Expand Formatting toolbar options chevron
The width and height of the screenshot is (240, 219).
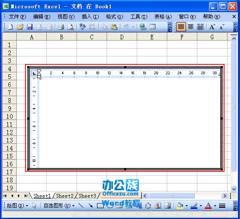pyautogui.click(x=235, y=27)
